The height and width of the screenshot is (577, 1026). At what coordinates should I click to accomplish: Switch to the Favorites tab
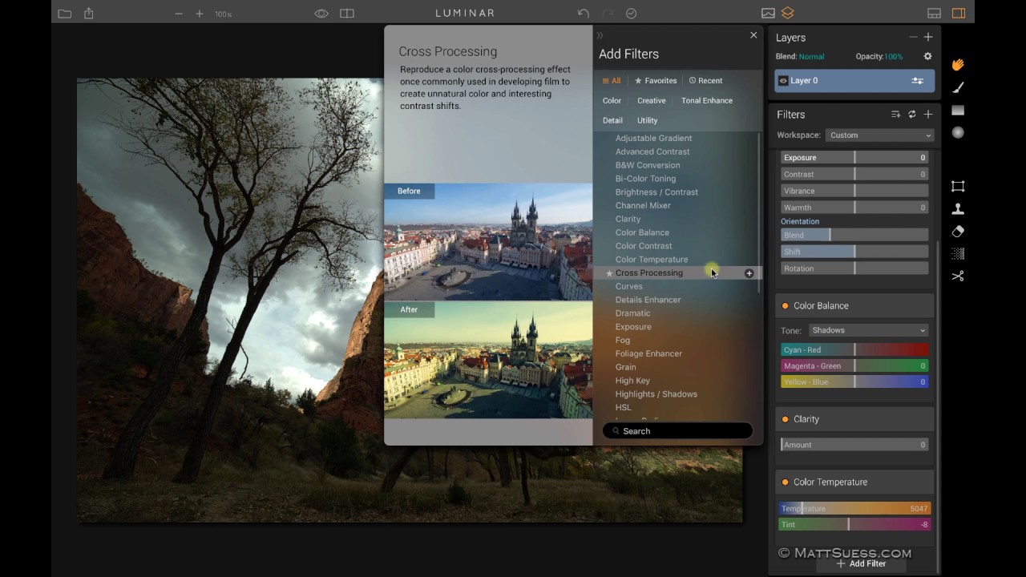[656, 81]
